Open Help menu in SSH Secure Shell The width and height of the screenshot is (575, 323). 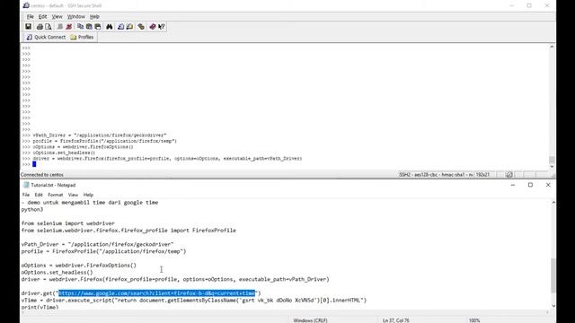(x=94, y=16)
